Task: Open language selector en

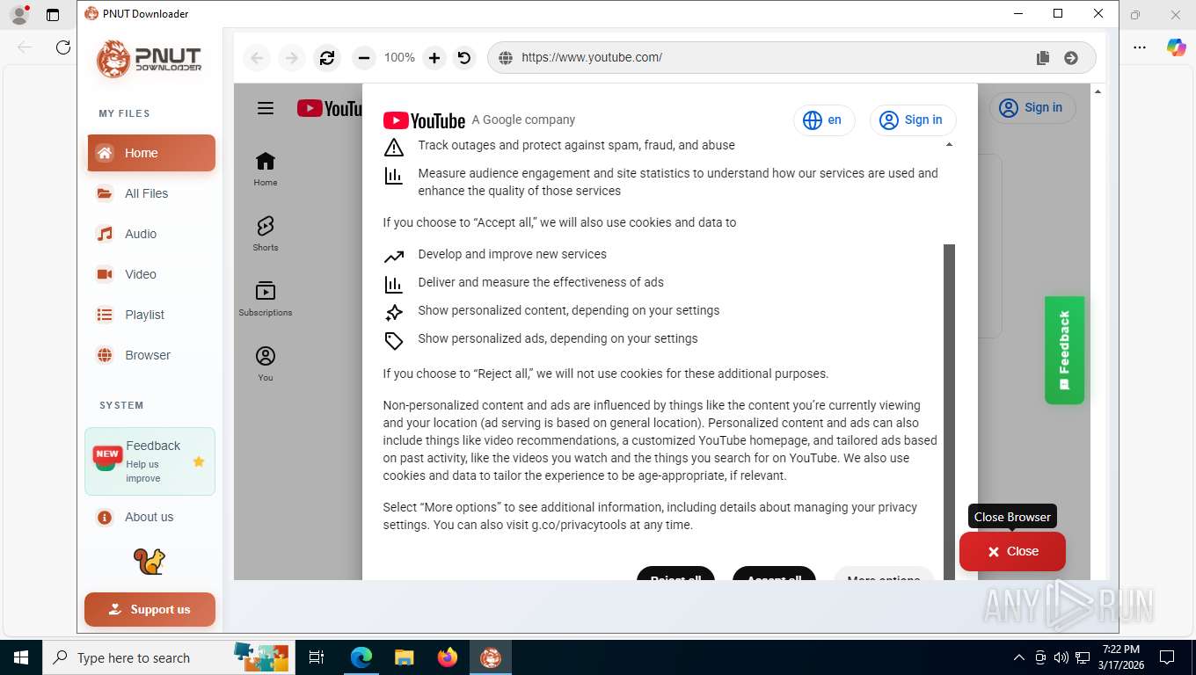Action: pos(824,120)
